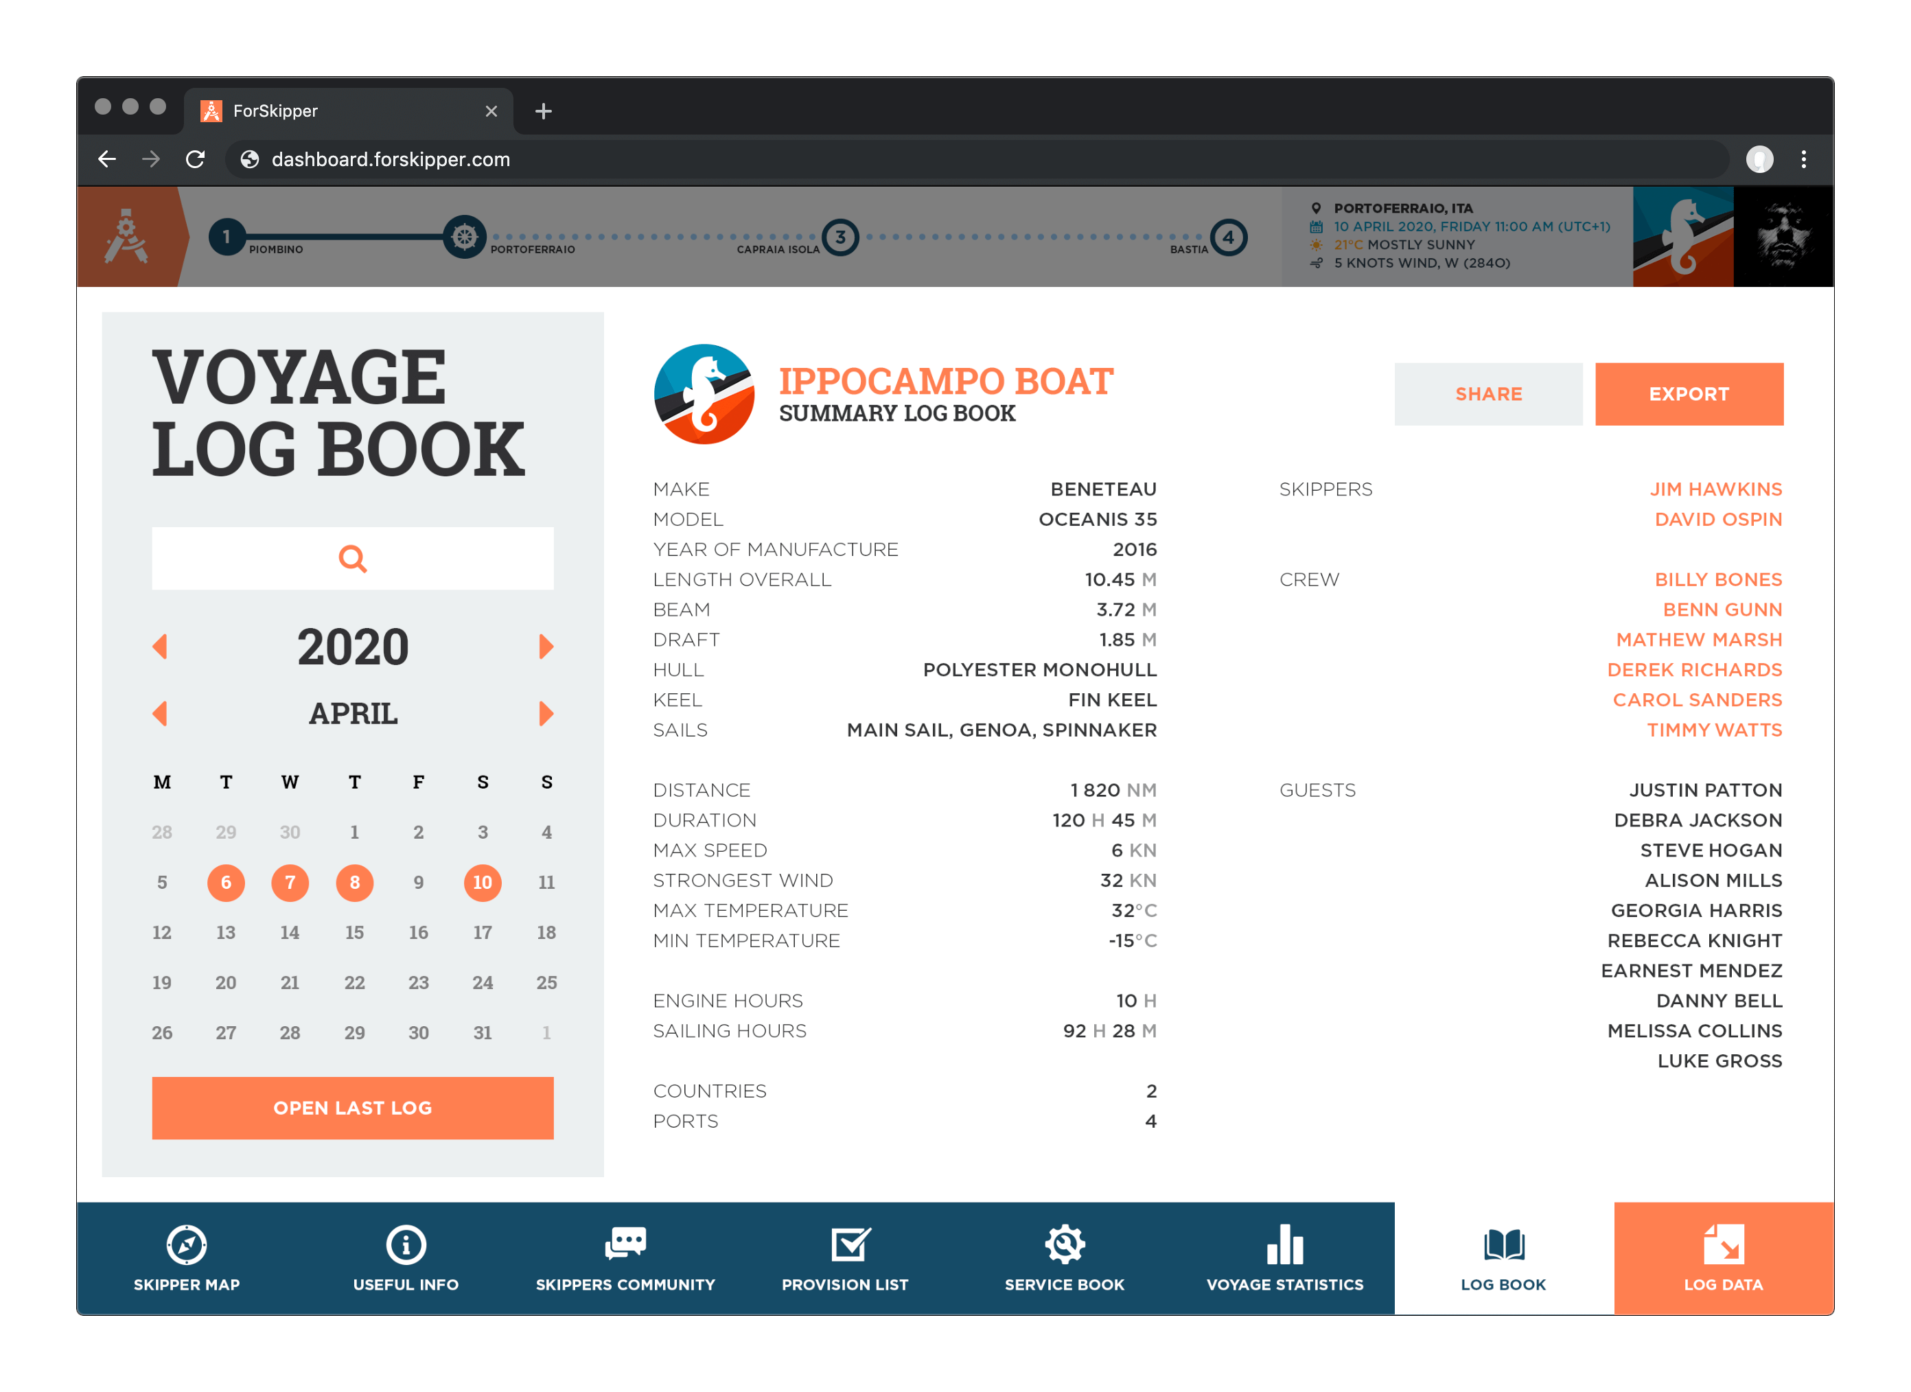The image size is (1911, 1392).
Task: Open the Skipper Map compass icon
Action: click(186, 1244)
